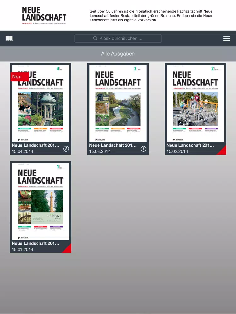Click the intro description text at top
Viewport: 236px width, 314px height.
point(151,16)
